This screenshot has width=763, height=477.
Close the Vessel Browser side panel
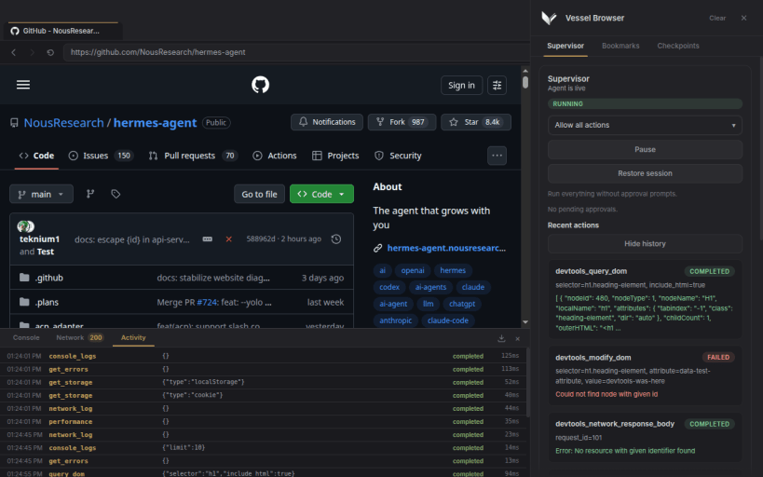pos(743,18)
